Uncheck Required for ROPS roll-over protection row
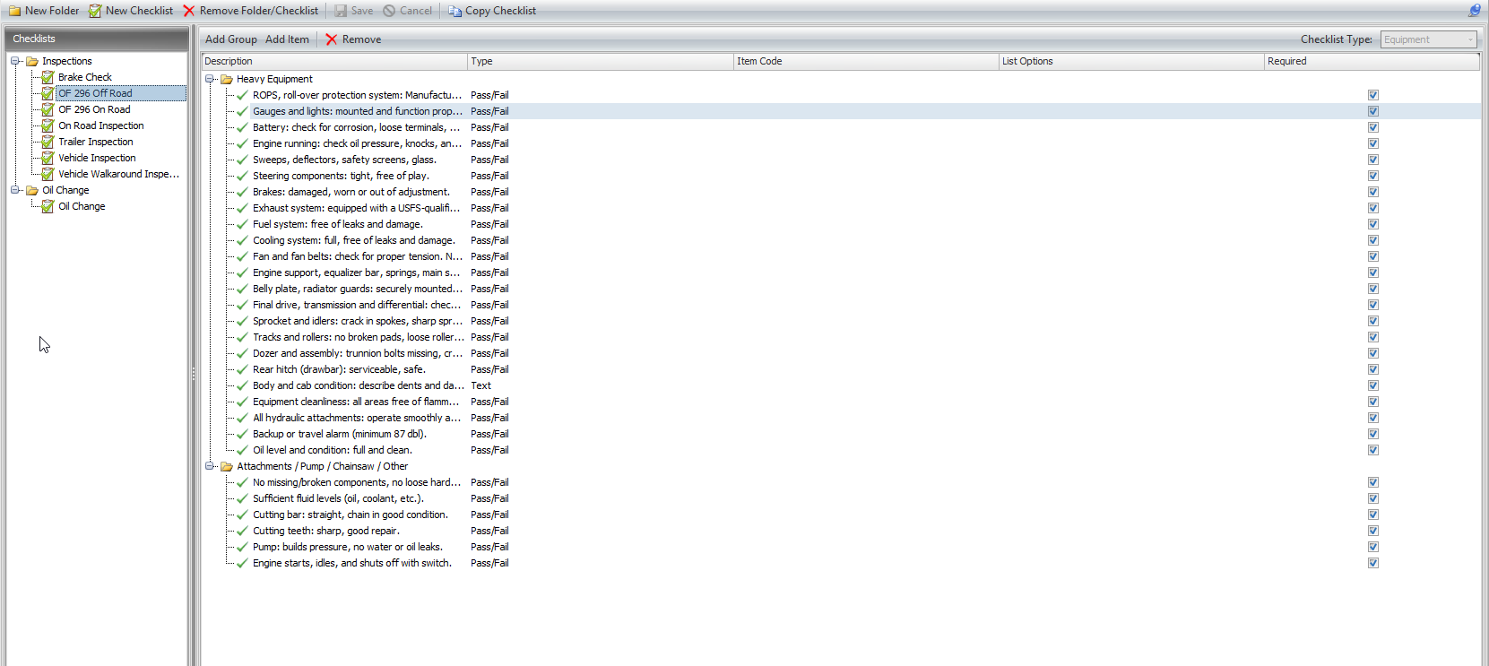 click(1372, 95)
